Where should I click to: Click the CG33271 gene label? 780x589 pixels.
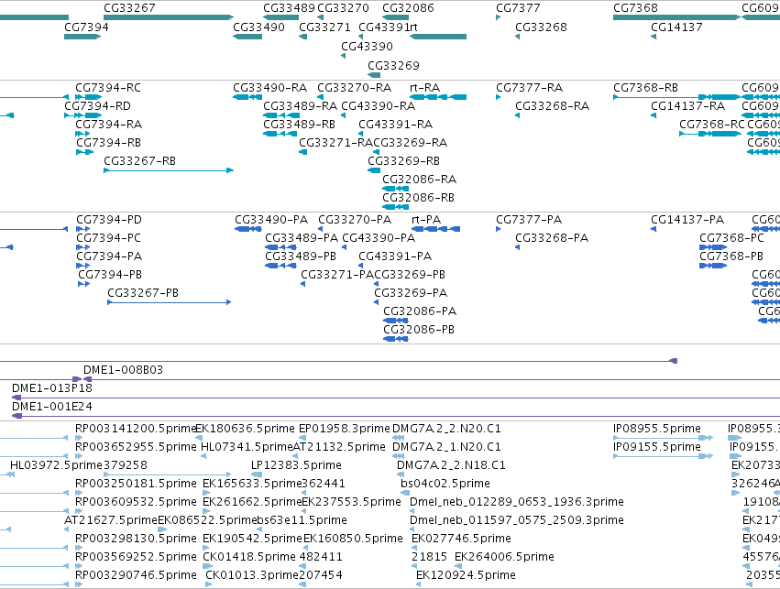[x=324, y=27]
